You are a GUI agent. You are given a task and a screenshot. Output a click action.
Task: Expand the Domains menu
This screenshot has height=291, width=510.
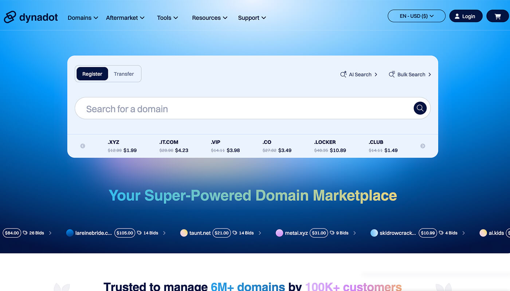coord(83,17)
